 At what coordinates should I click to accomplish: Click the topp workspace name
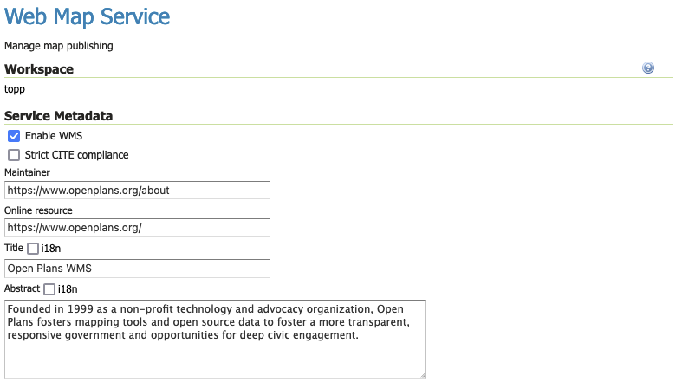(x=16, y=88)
